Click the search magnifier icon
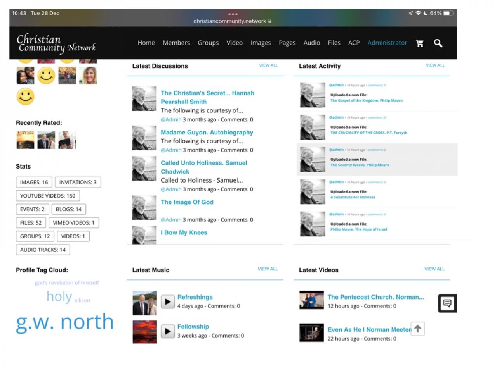The image size is (497, 372). coord(438,43)
